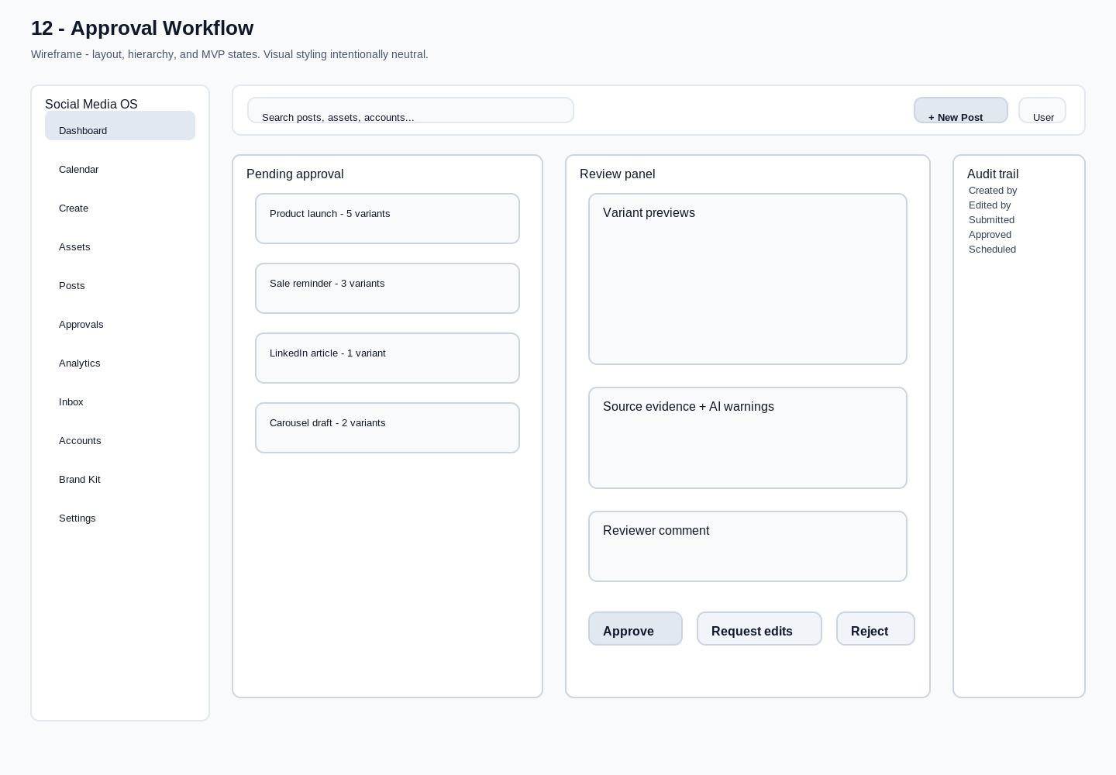This screenshot has height=775, width=1116.
Task: Approve the post under review
Action: click(x=635, y=629)
